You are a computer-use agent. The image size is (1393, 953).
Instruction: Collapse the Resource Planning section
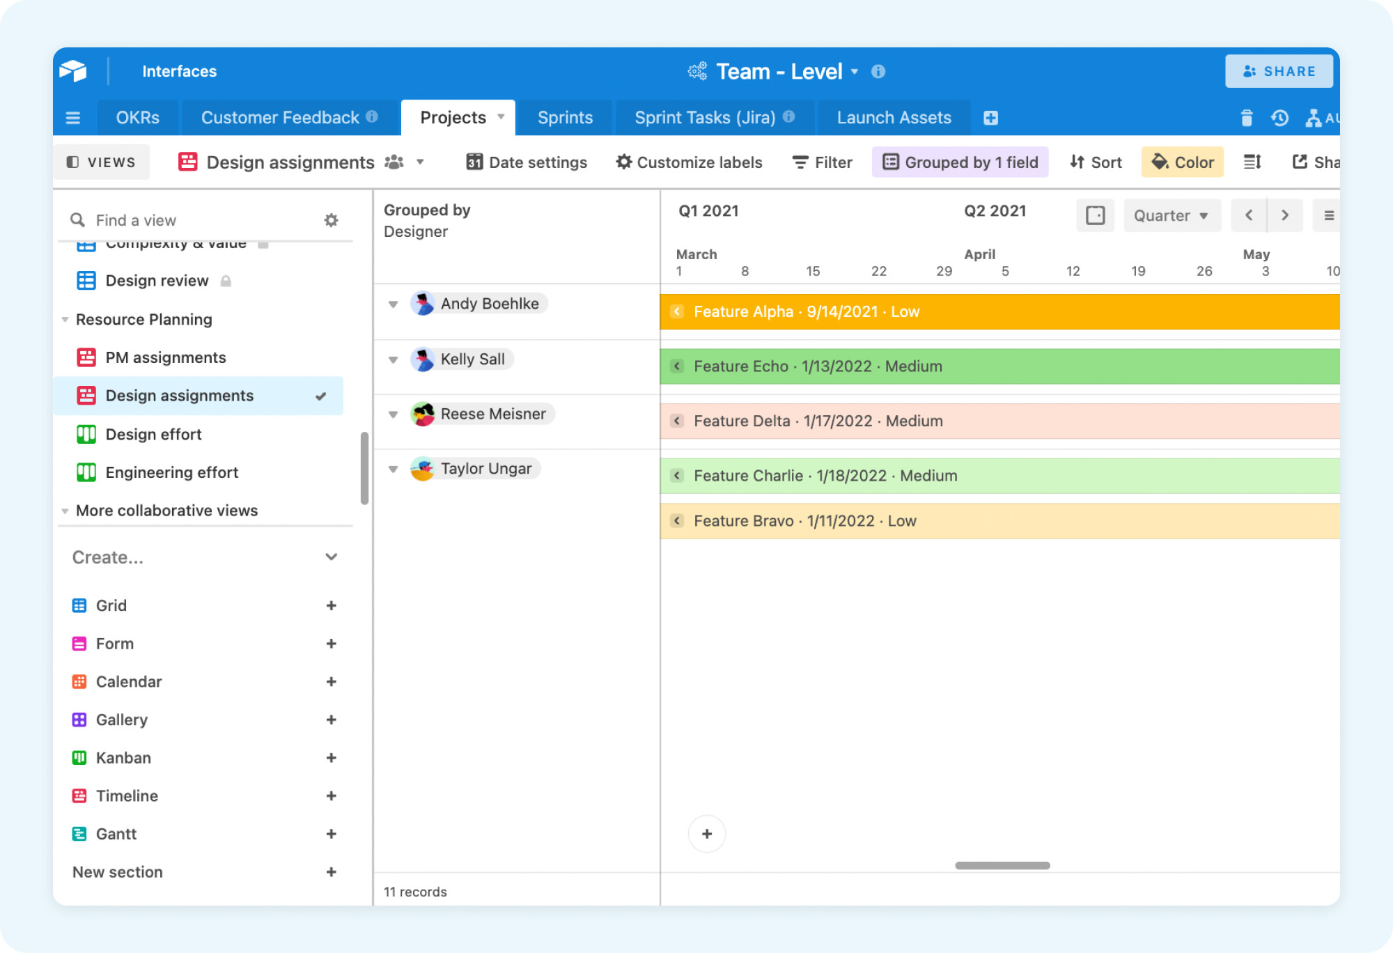65,319
